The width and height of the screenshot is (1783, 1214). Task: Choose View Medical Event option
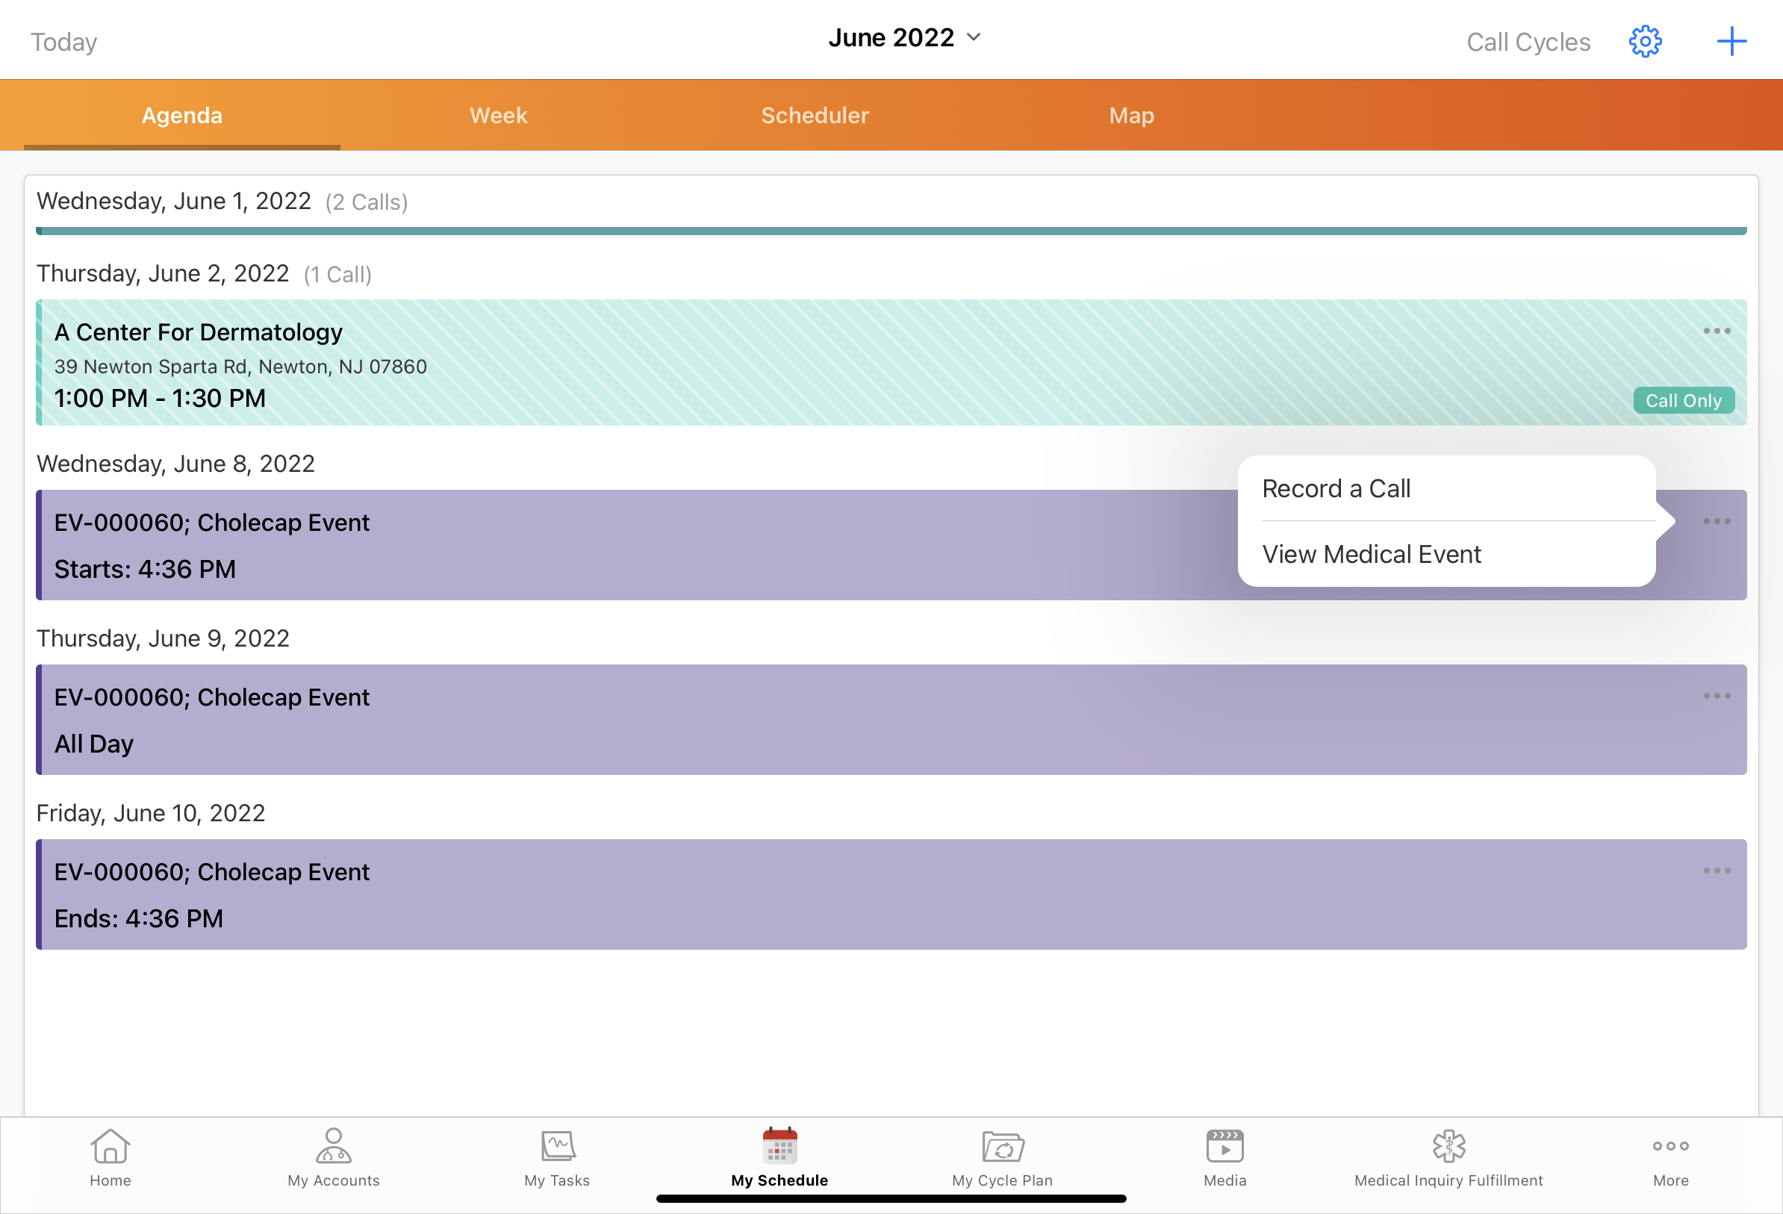(1371, 554)
